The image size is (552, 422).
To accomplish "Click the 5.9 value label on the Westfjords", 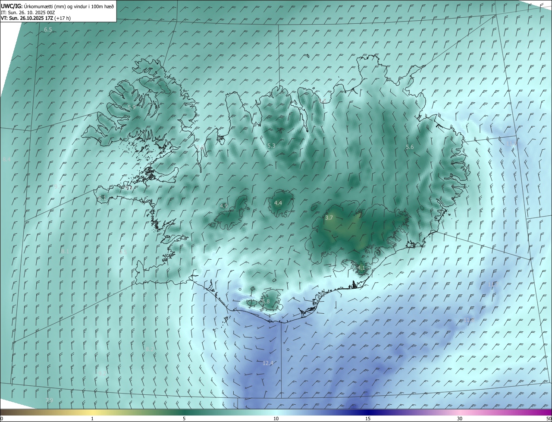I will [132, 107].
